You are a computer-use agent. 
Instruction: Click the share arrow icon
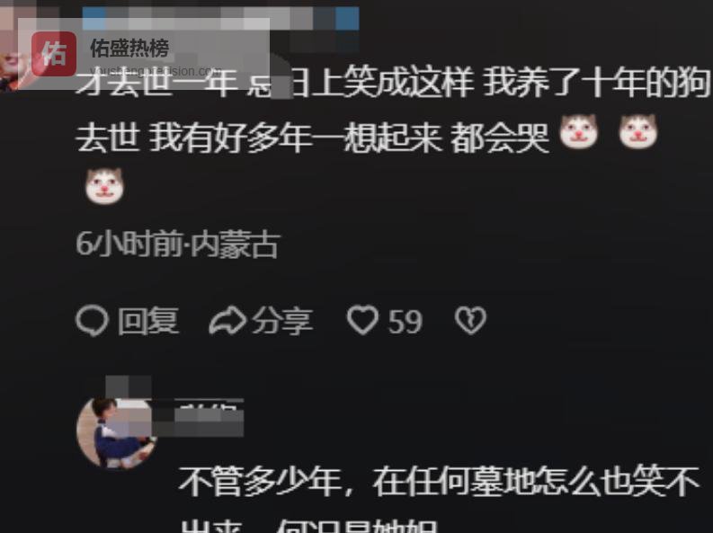click(227, 320)
